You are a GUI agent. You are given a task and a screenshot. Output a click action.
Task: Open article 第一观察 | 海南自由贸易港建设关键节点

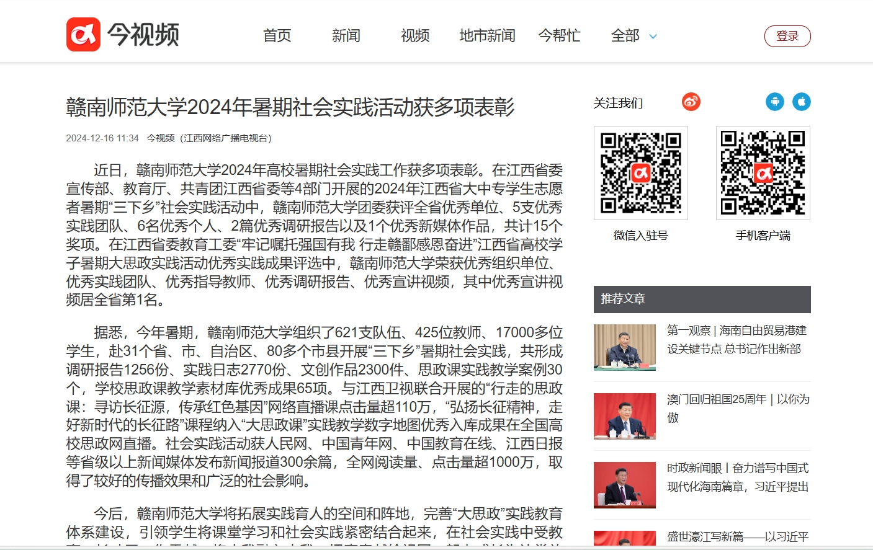pos(737,340)
